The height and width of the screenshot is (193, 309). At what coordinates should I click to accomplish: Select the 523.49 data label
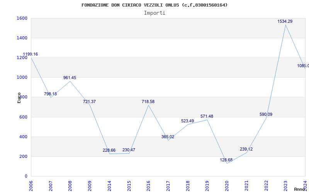tap(187, 121)
